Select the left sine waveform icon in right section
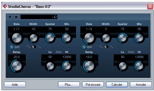The width and height of the screenshot is (154, 91). (101, 47)
